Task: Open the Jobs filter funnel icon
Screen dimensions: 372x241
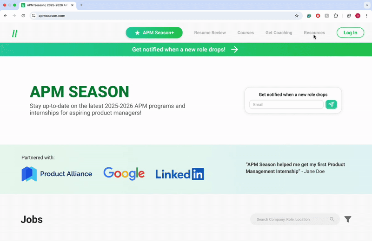Action: coord(348,219)
